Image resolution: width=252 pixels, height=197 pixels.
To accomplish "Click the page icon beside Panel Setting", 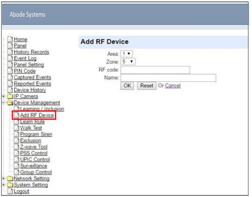I will click(x=10, y=65).
